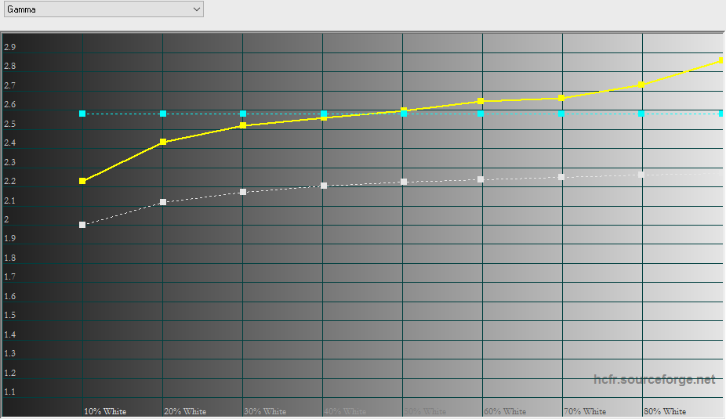The height and width of the screenshot is (419, 726).
Task: Pick the white dashed-curve point at 10% White
Action: [82, 225]
